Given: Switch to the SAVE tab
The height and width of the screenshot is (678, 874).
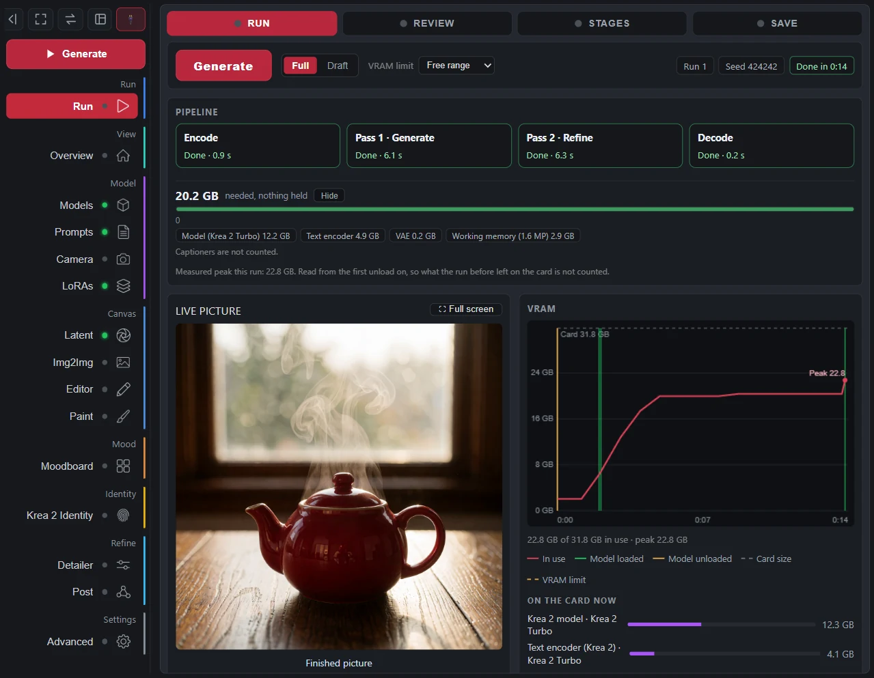Looking at the screenshot, I should coord(777,23).
